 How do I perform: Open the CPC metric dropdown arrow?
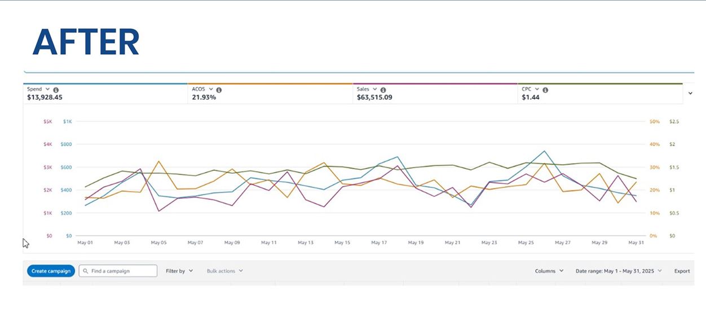pyautogui.click(x=537, y=89)
